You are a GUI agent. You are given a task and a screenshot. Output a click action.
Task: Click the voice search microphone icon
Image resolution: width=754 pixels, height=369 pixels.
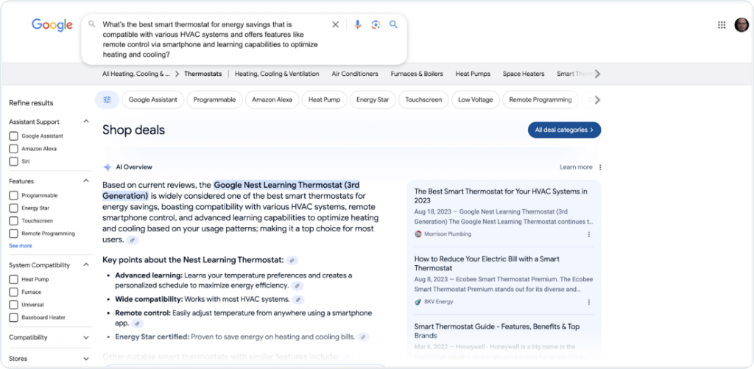[x=357, y=24]
